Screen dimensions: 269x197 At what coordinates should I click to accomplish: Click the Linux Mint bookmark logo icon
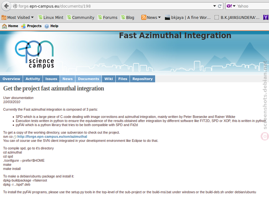40,17
